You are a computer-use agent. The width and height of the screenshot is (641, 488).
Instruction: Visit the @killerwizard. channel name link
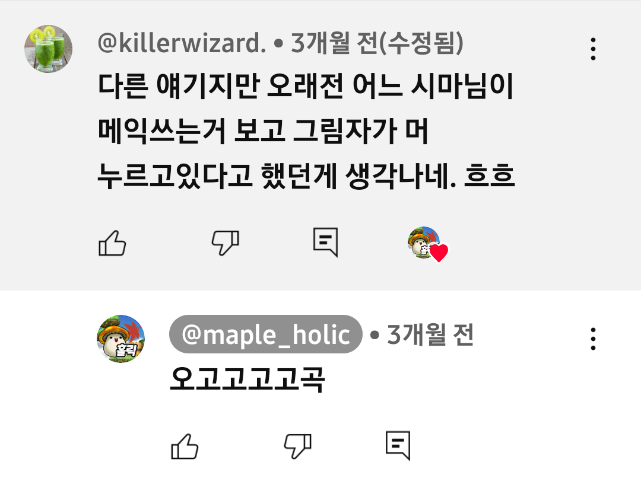coord(182,43)
